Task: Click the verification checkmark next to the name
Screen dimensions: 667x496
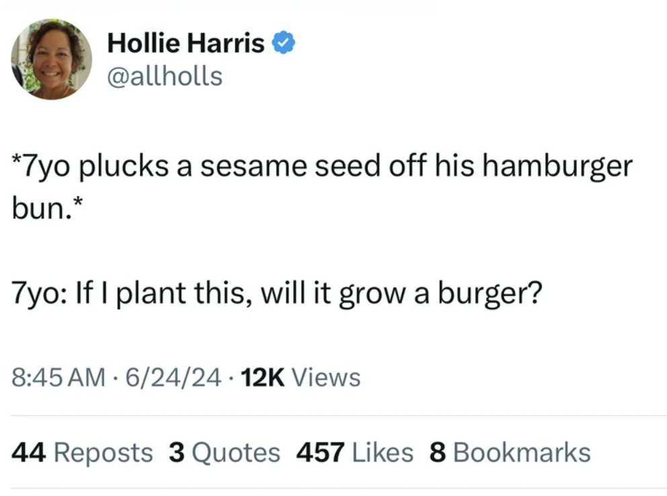Action: coord(283,42)
